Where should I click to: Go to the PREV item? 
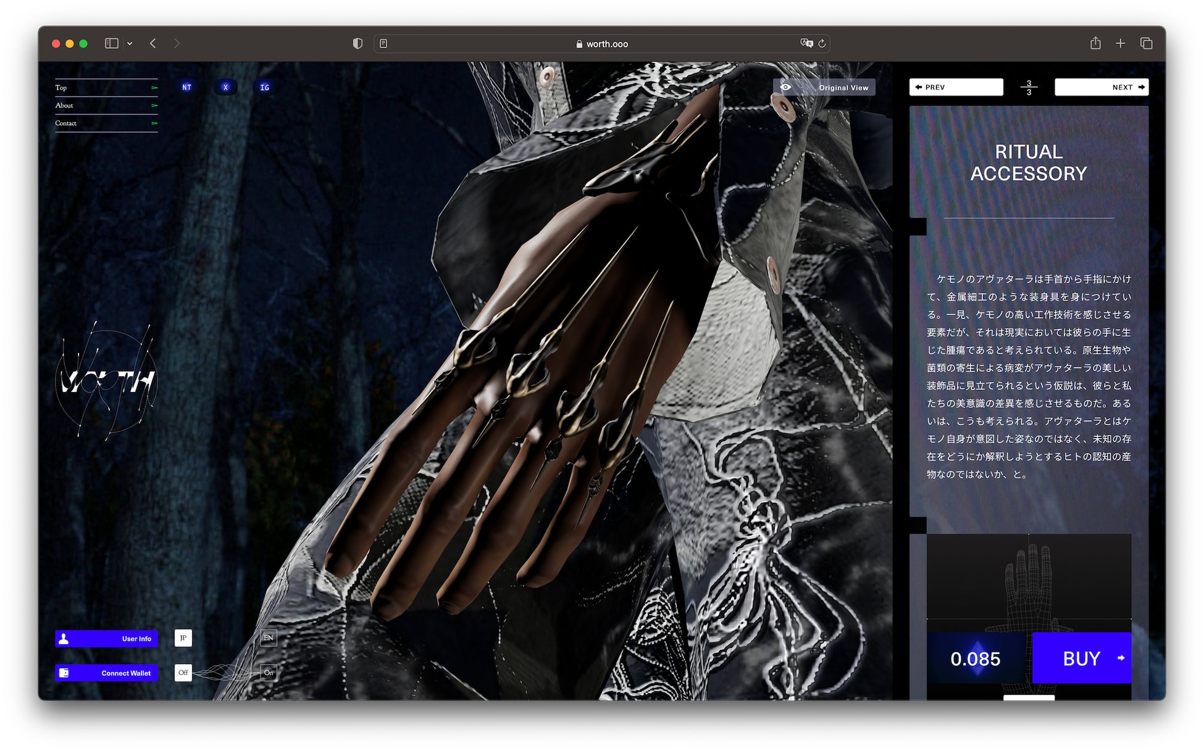coord(955,88)
